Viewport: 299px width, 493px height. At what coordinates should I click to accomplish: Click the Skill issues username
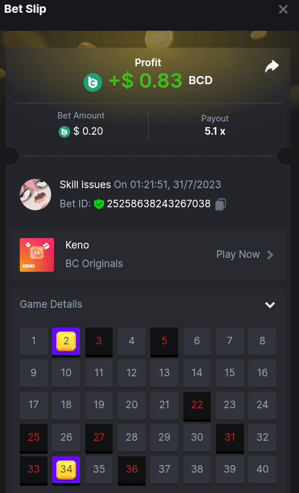pos(85,185)
